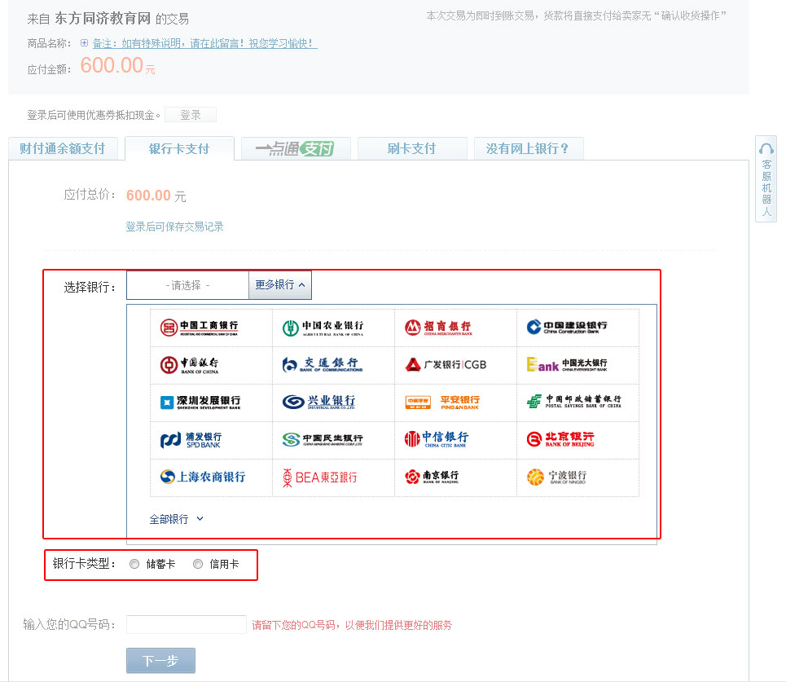Pick the 招商银行 bank logo
Viewport: 786px width, 682px height.
[439, 328]
